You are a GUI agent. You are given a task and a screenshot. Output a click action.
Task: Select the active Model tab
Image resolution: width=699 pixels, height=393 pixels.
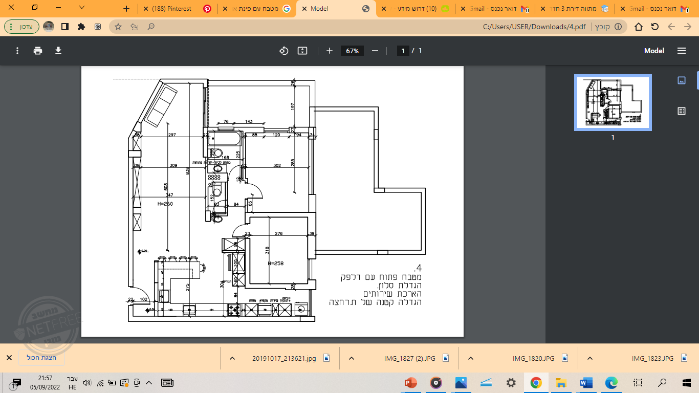click(335, 9)
